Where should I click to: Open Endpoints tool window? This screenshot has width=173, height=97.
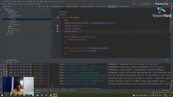(x=64, y=91)
